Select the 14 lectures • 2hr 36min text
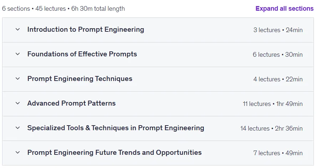This screenshot has height=168, width=316. (x=271, y=128)
